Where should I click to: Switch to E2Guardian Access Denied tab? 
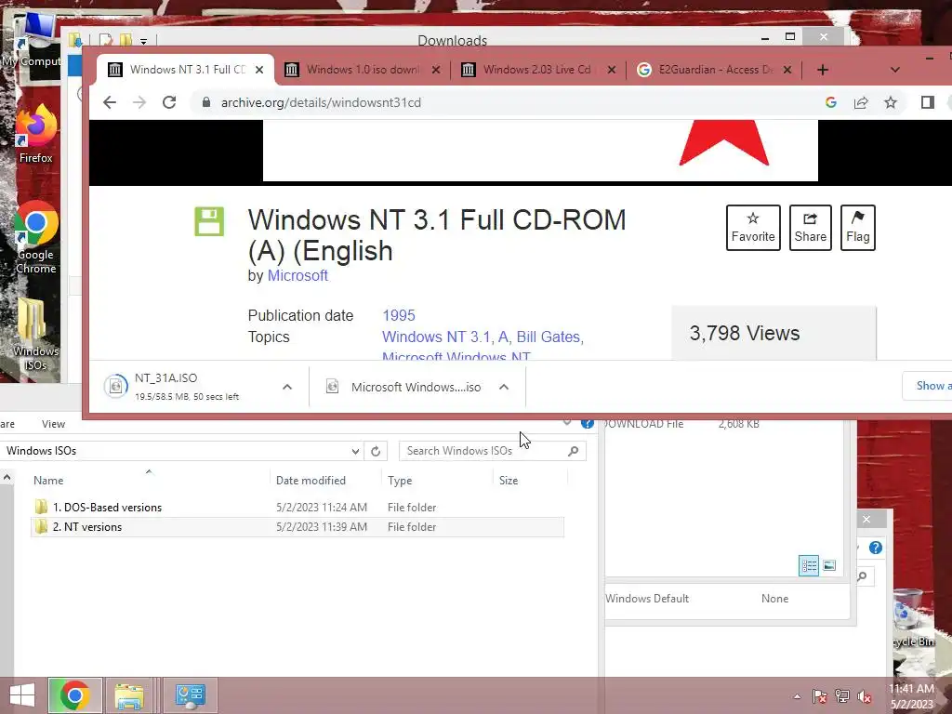tap(715, 70)
